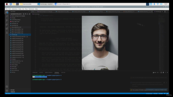
Task: Switch to PROBLEMS panel tab
Action: point(35,72)
